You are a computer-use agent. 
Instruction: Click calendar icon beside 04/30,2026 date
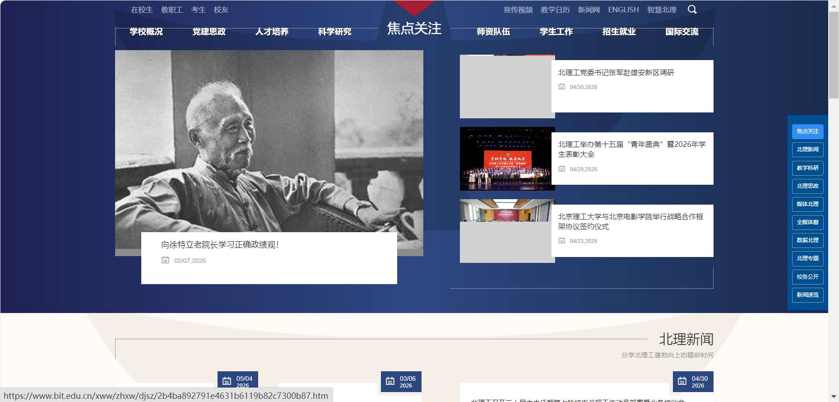point(562,86)
